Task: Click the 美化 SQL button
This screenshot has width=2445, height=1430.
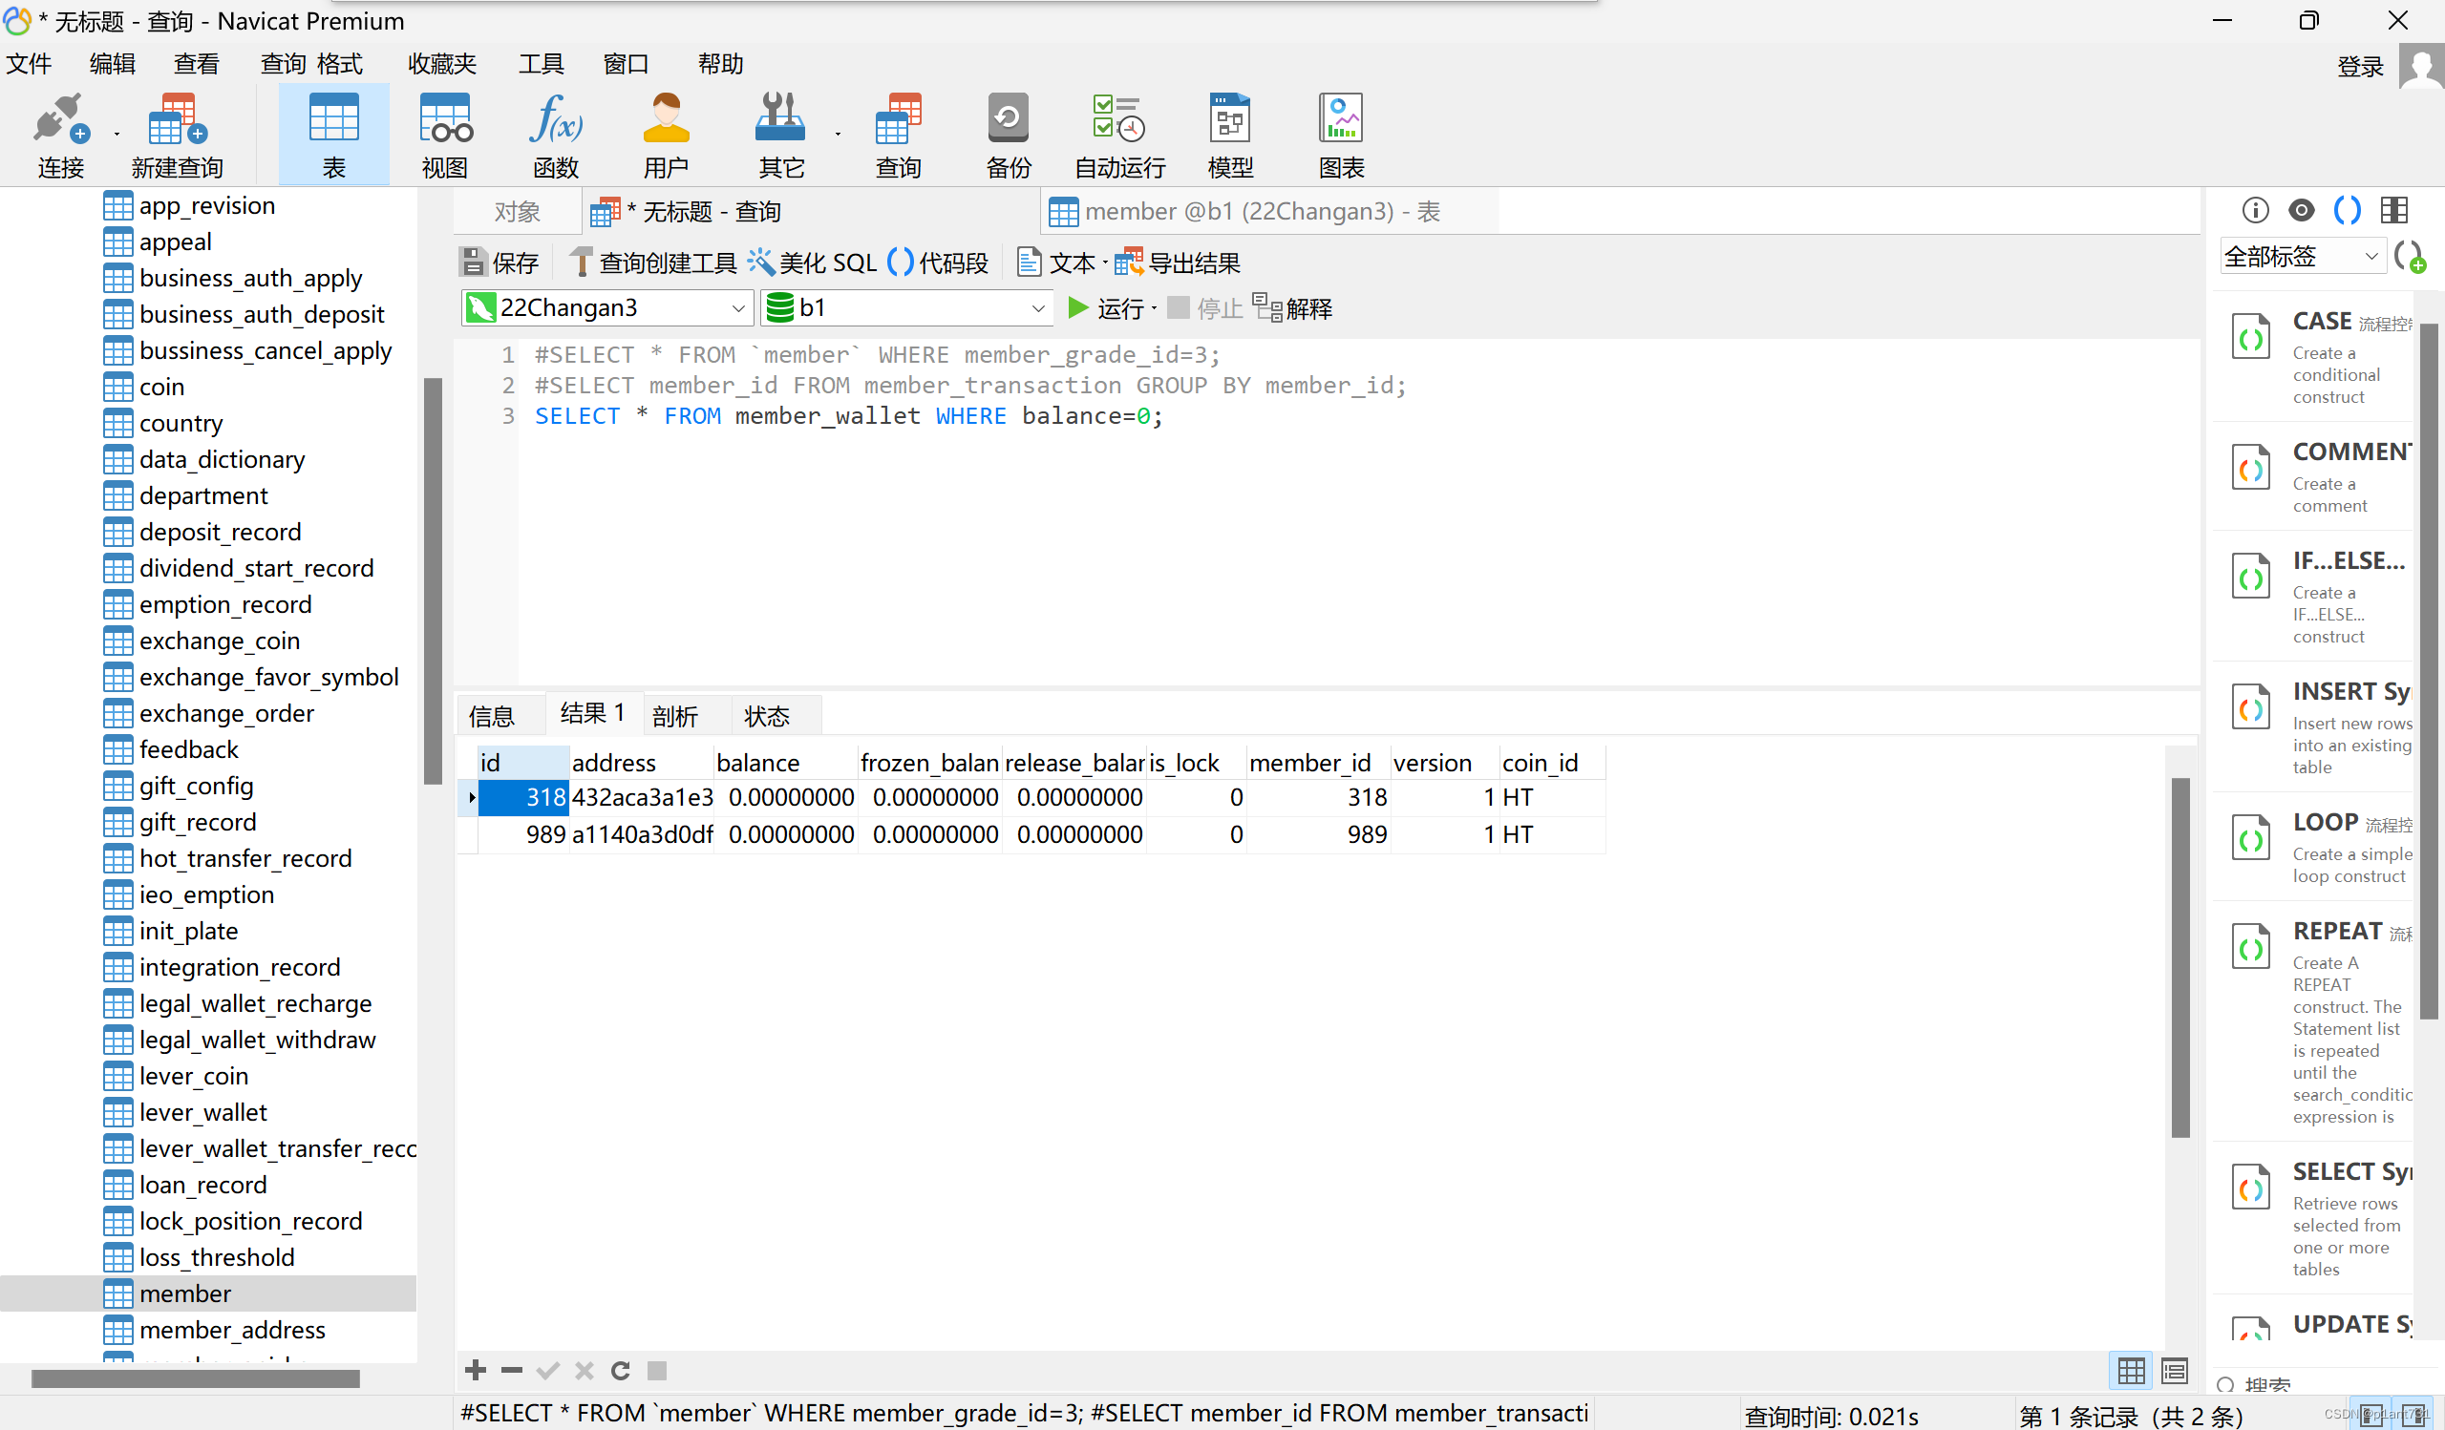Action: click(814, 263)
